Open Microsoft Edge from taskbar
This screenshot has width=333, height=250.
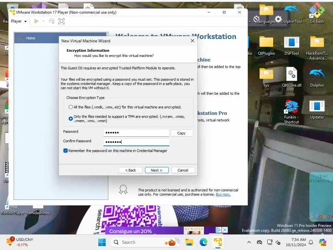(204, 242)
